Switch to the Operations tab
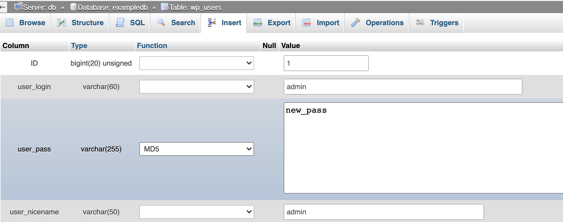Image resolution: width=563 pixels, height=222 pixels. [x=377, y=23]
